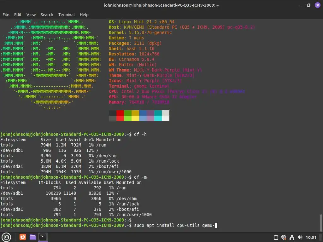Open the 10:01 clock calendar
The image size is (323, 242).
pos(311,238)
